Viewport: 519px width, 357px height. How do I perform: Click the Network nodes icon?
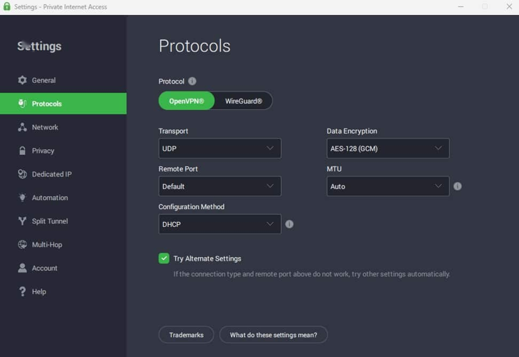point(22,127)
